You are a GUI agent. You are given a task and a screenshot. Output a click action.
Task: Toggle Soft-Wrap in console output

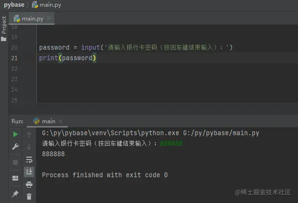click(x=29, y=160)
